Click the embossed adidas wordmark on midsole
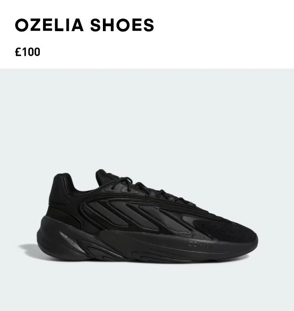The height and width of the screenshot is (311, 294). click(201, 245)
